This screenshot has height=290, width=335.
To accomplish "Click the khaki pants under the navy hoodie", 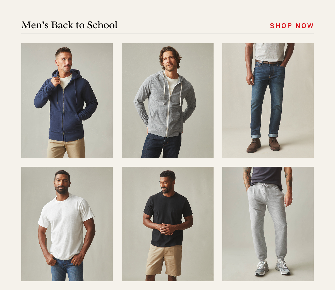I will pyautogui.click(x=66, y=148).
